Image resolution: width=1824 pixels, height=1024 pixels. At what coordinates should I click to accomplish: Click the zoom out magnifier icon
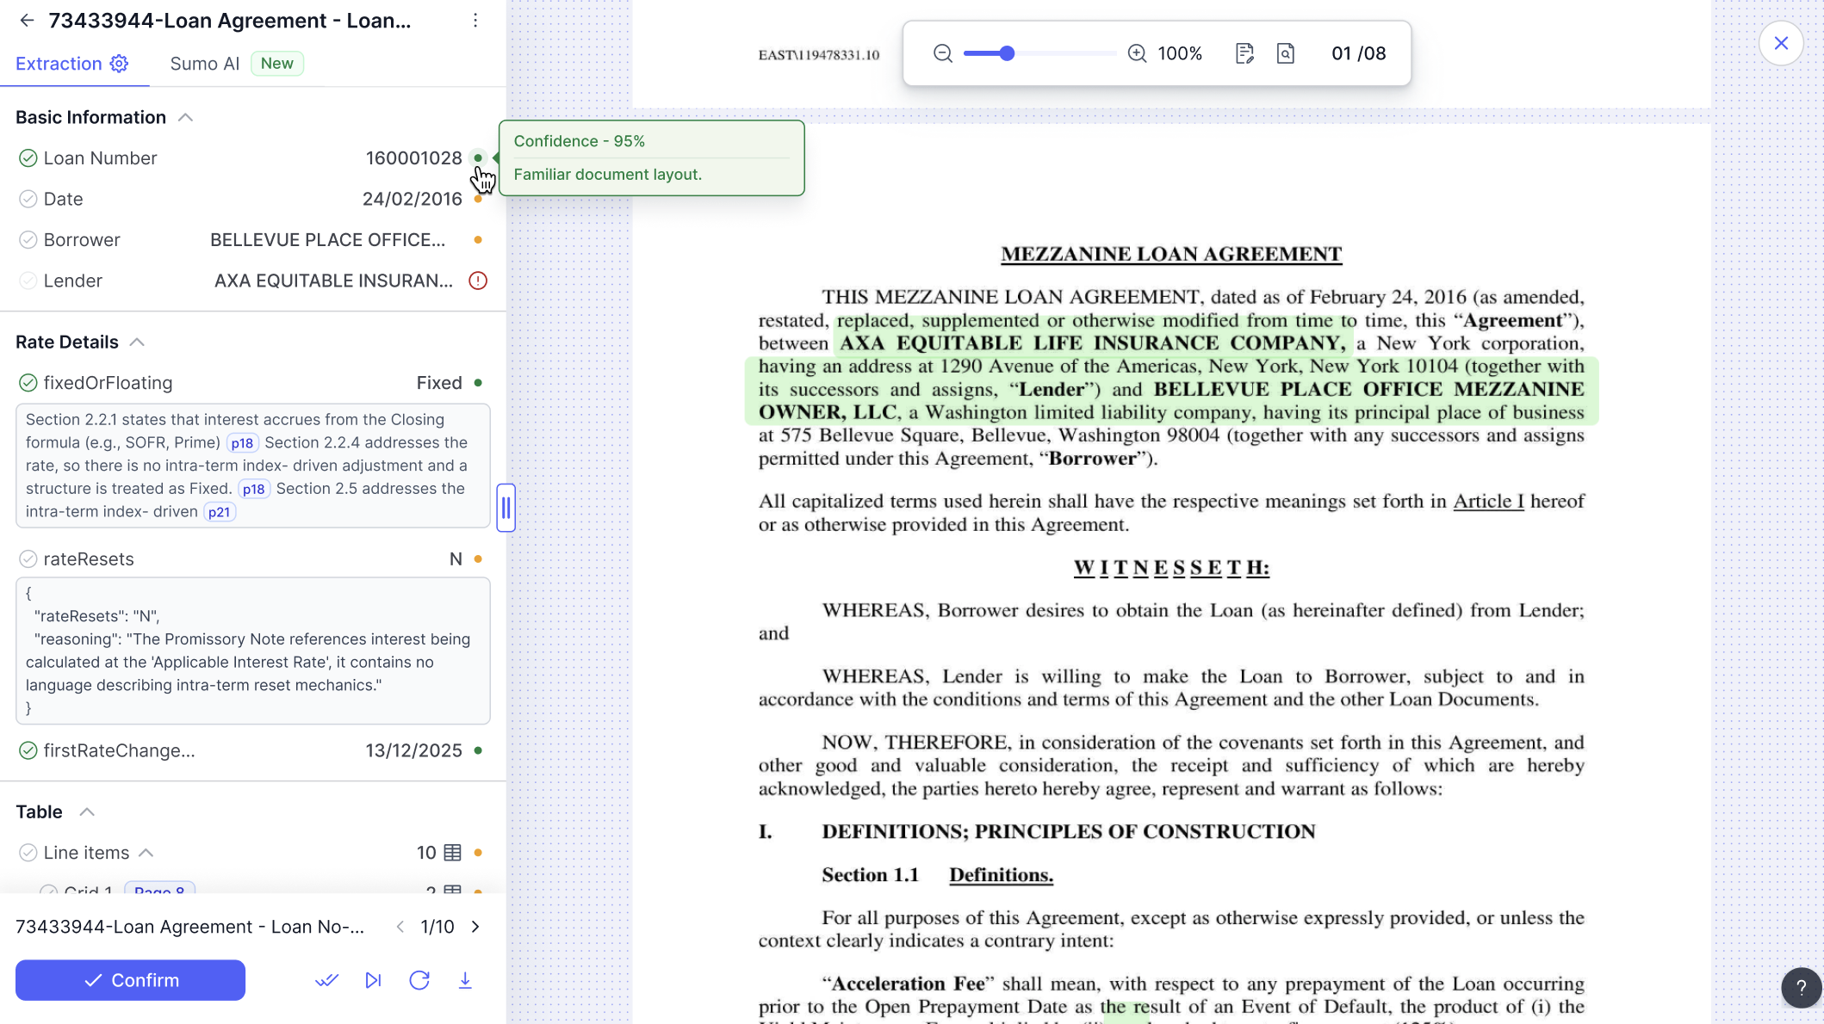click(943, 53)
